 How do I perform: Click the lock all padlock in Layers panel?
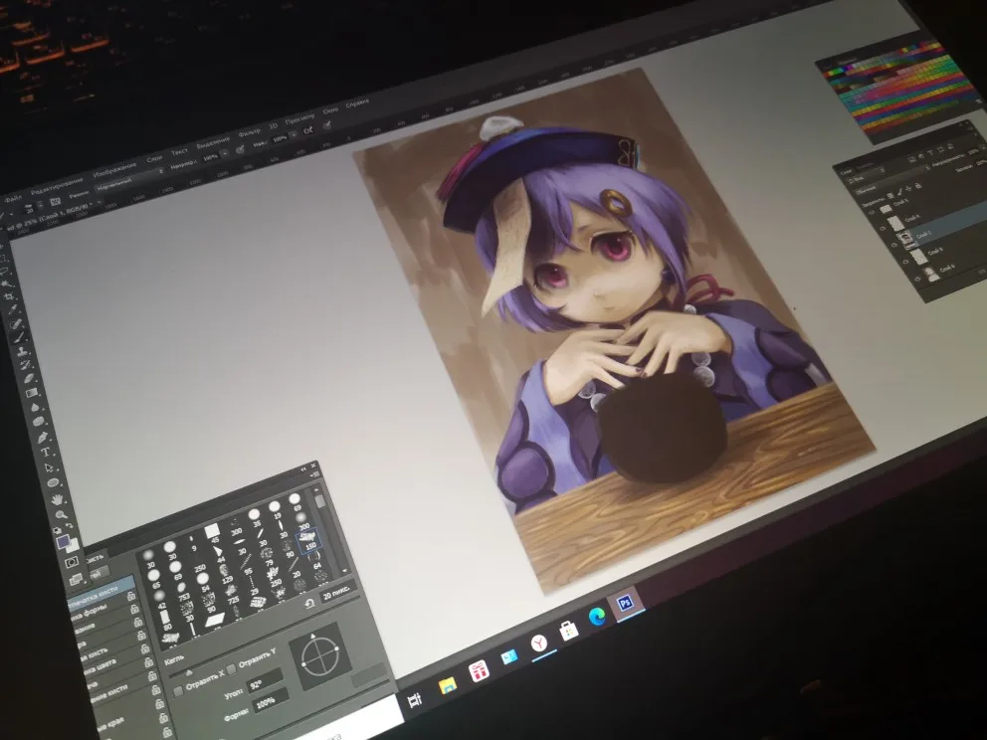[918, 186]
